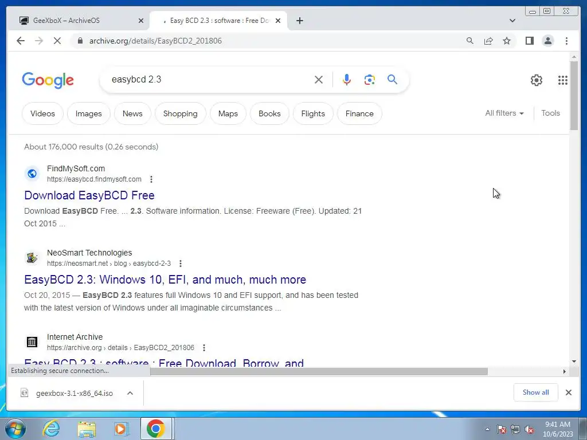Close the GeeXboX – ArchiveOS tab
587x440 pixels.
coord(141,21)
